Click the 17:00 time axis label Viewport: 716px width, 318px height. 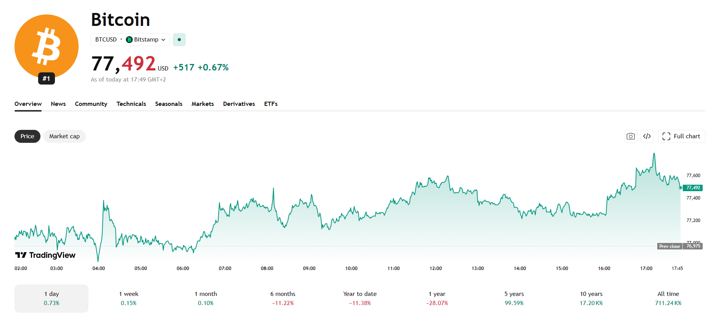(x=646, y=268)
